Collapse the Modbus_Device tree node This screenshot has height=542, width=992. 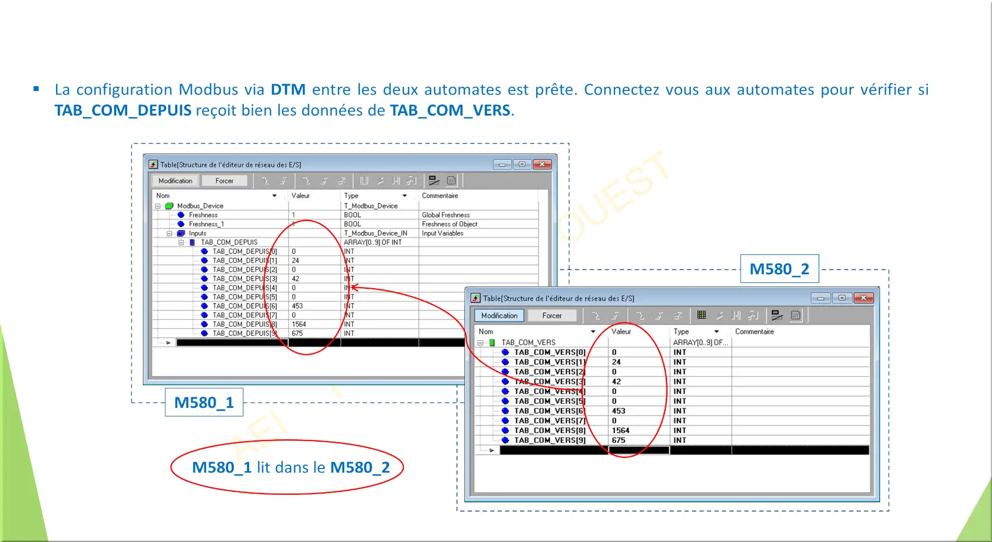click(158, 206)
